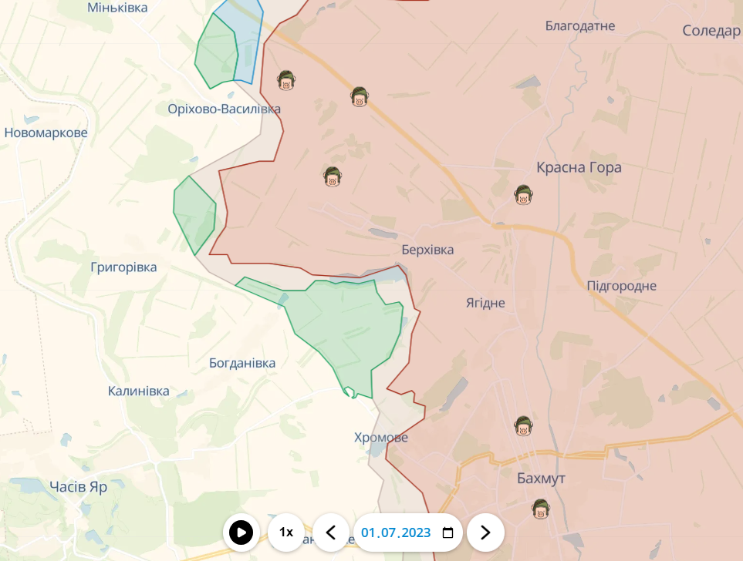743x561 pixels.
Task: Click the Соледар city label
Action: [711, 31]
